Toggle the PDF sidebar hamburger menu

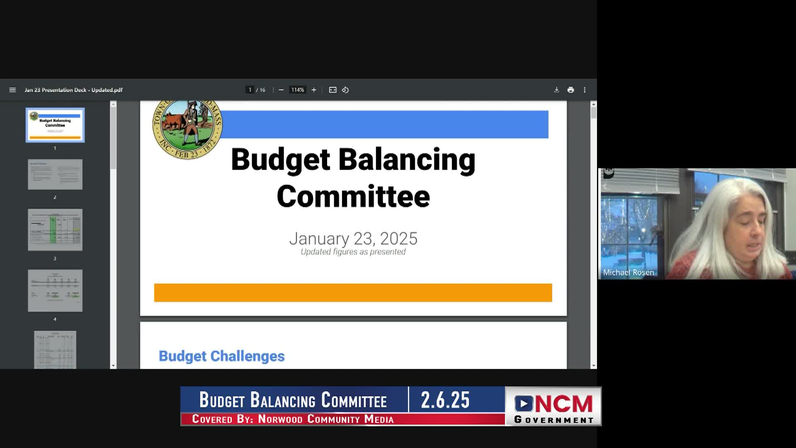click(12, 90)
